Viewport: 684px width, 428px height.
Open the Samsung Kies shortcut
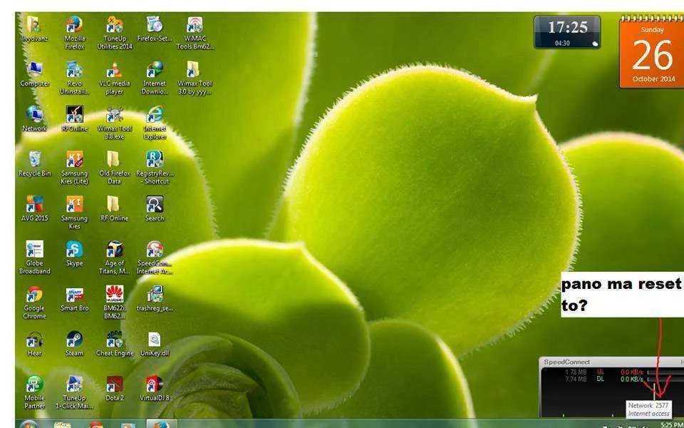point(75,213)
